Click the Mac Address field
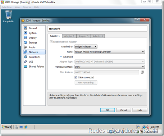This screenshot has width=164, height=136. point(107,72)
